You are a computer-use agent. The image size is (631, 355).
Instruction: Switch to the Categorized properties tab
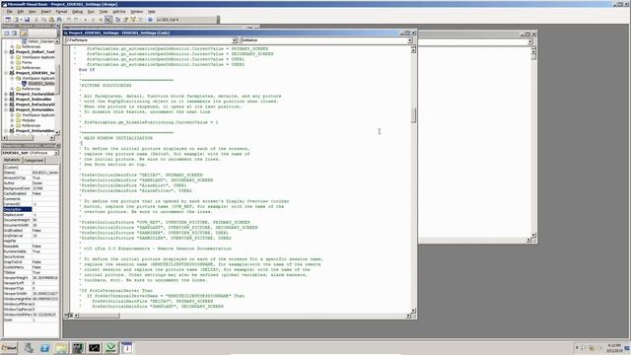tap(34, 160)
